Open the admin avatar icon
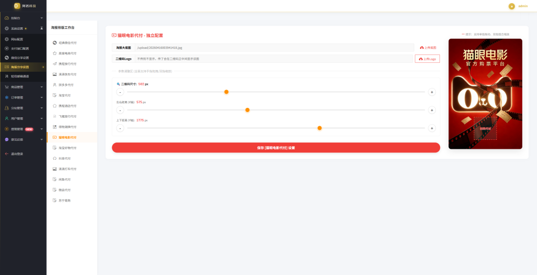 [x=512, y=6]
